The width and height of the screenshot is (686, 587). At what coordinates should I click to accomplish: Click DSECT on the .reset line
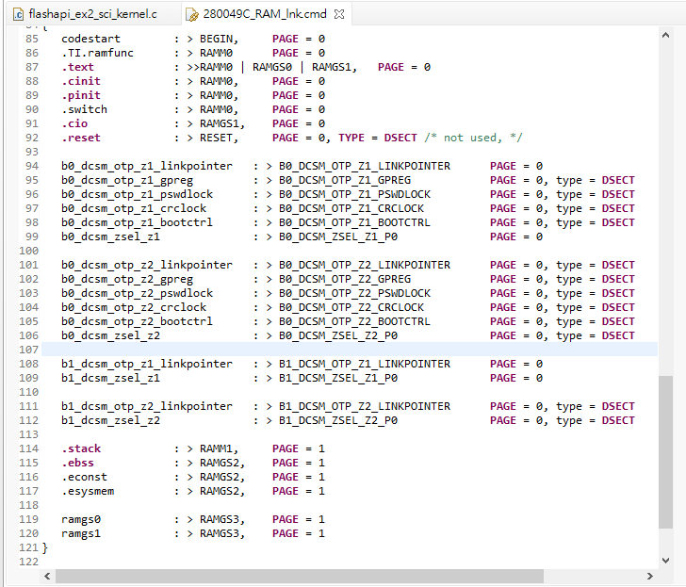400,138
